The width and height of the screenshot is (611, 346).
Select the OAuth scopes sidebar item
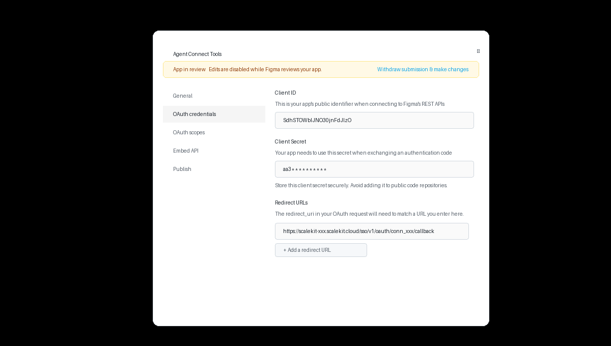click(189, 132)
